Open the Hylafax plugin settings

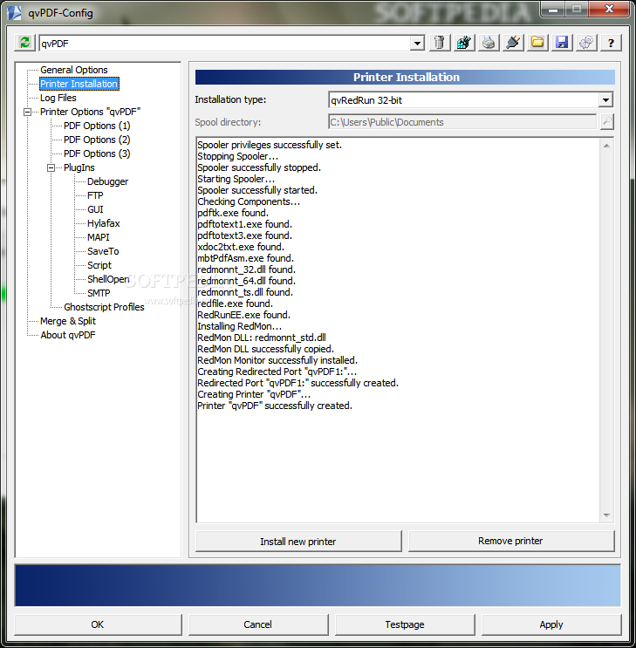click(x=103, y=223)
